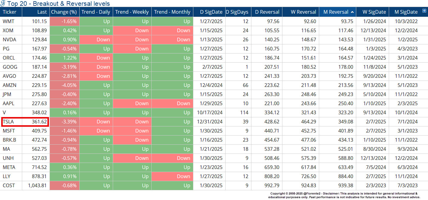Select the COST ticker cell
This screenshot has width=428, height=200.
[11, 185]
